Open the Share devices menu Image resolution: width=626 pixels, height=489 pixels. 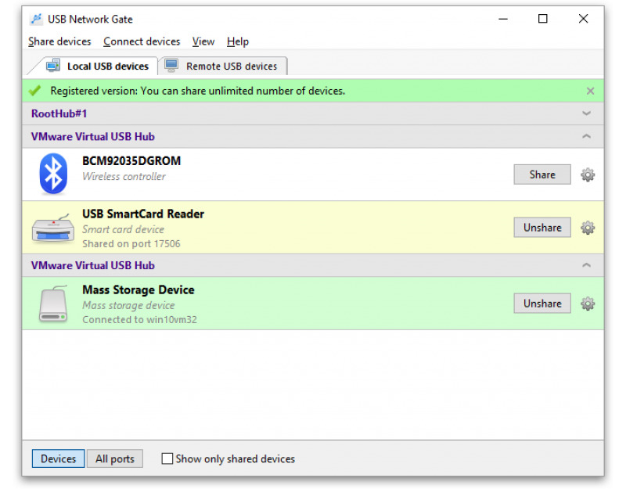[x=59, y=41]
